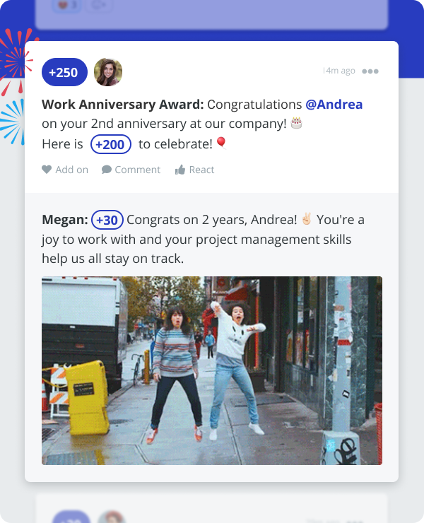Image resolution: width=424 pixels, height=523 pixels.
Task: Click the thumbs-up React icon
Action: click(180, 170)
